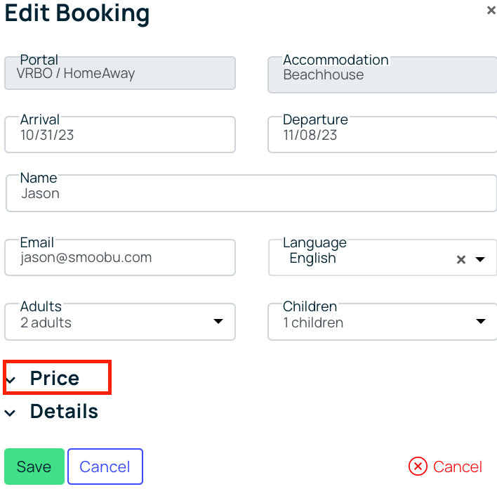This screenshot has height=489, width=497.
Task: Click into the Name field containing Jason
Action: pos(251,193)
